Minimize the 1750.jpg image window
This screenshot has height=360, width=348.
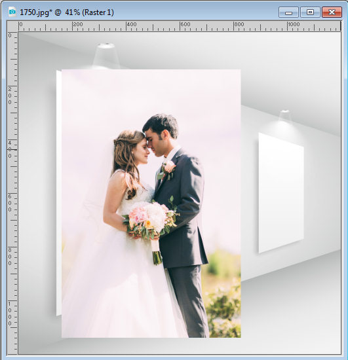[288, 12]
